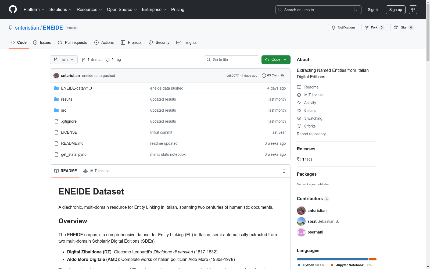Open the 1 Branch link
The height and width of the screenshot is (269, 430).
92,60
